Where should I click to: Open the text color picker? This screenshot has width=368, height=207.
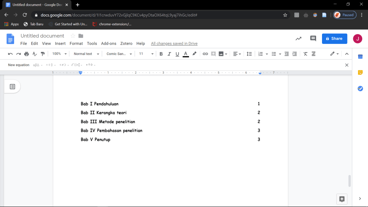click(186, 54)
